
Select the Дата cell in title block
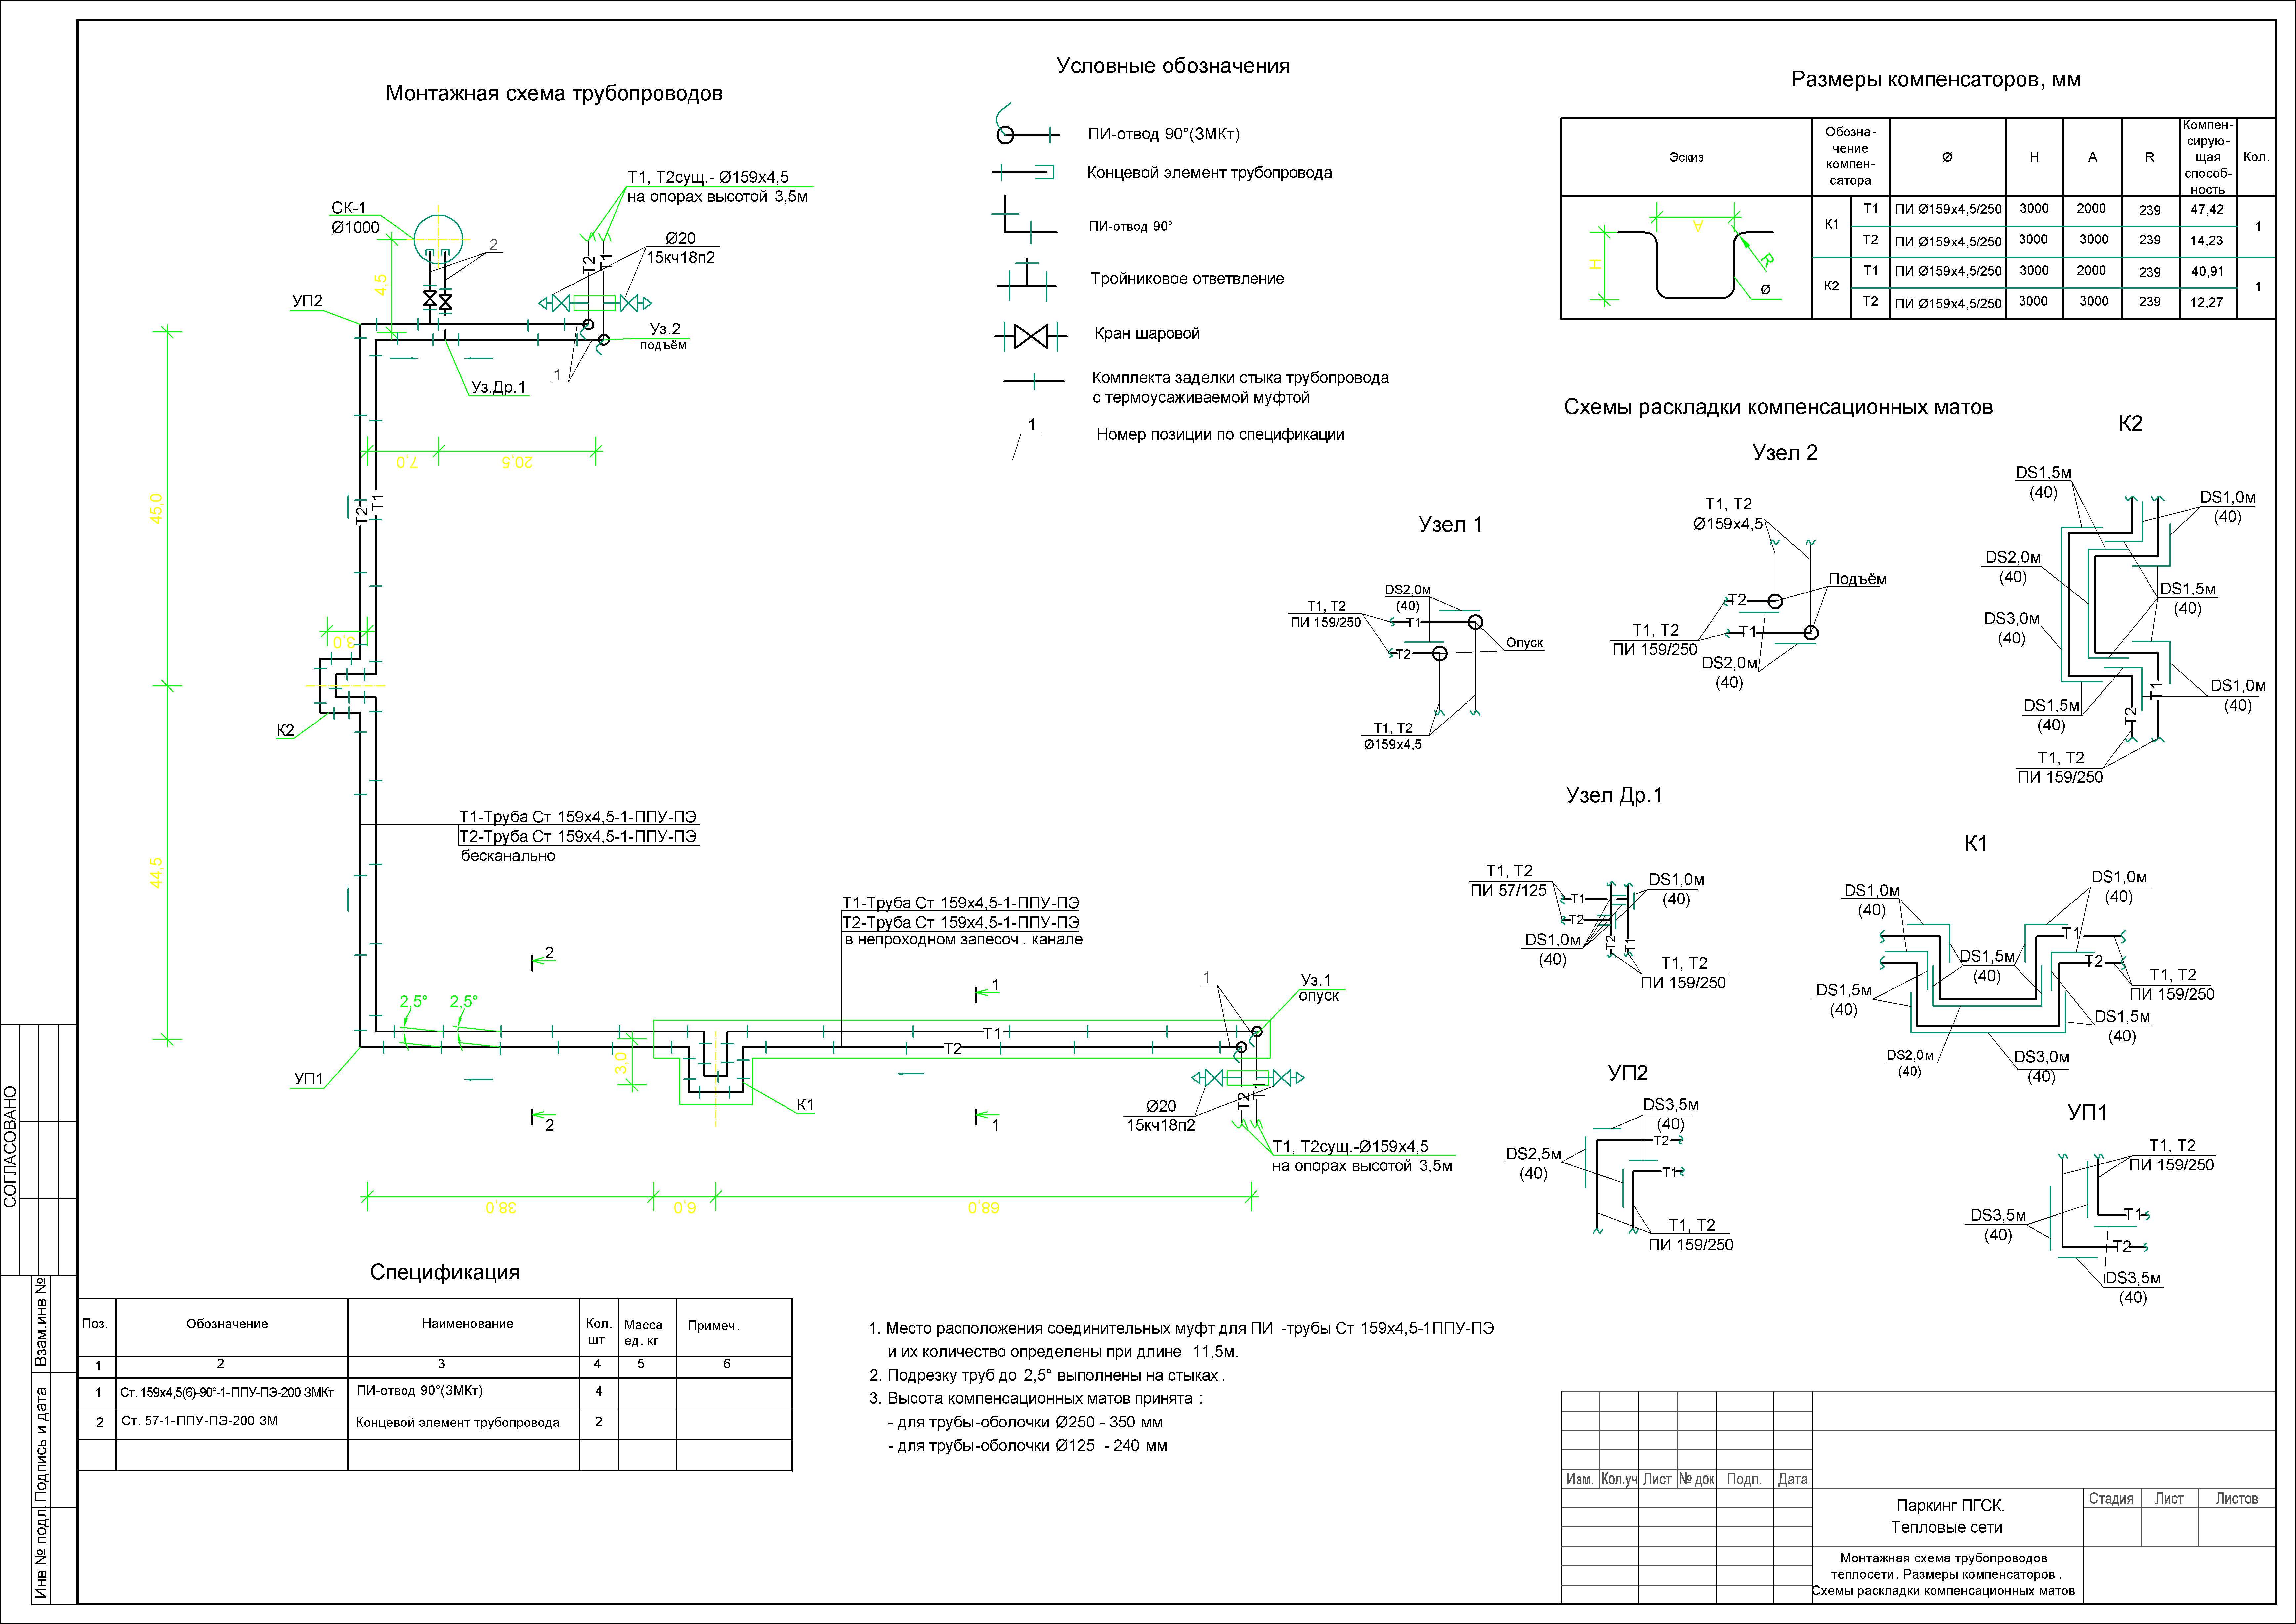pos(1793,1479)
